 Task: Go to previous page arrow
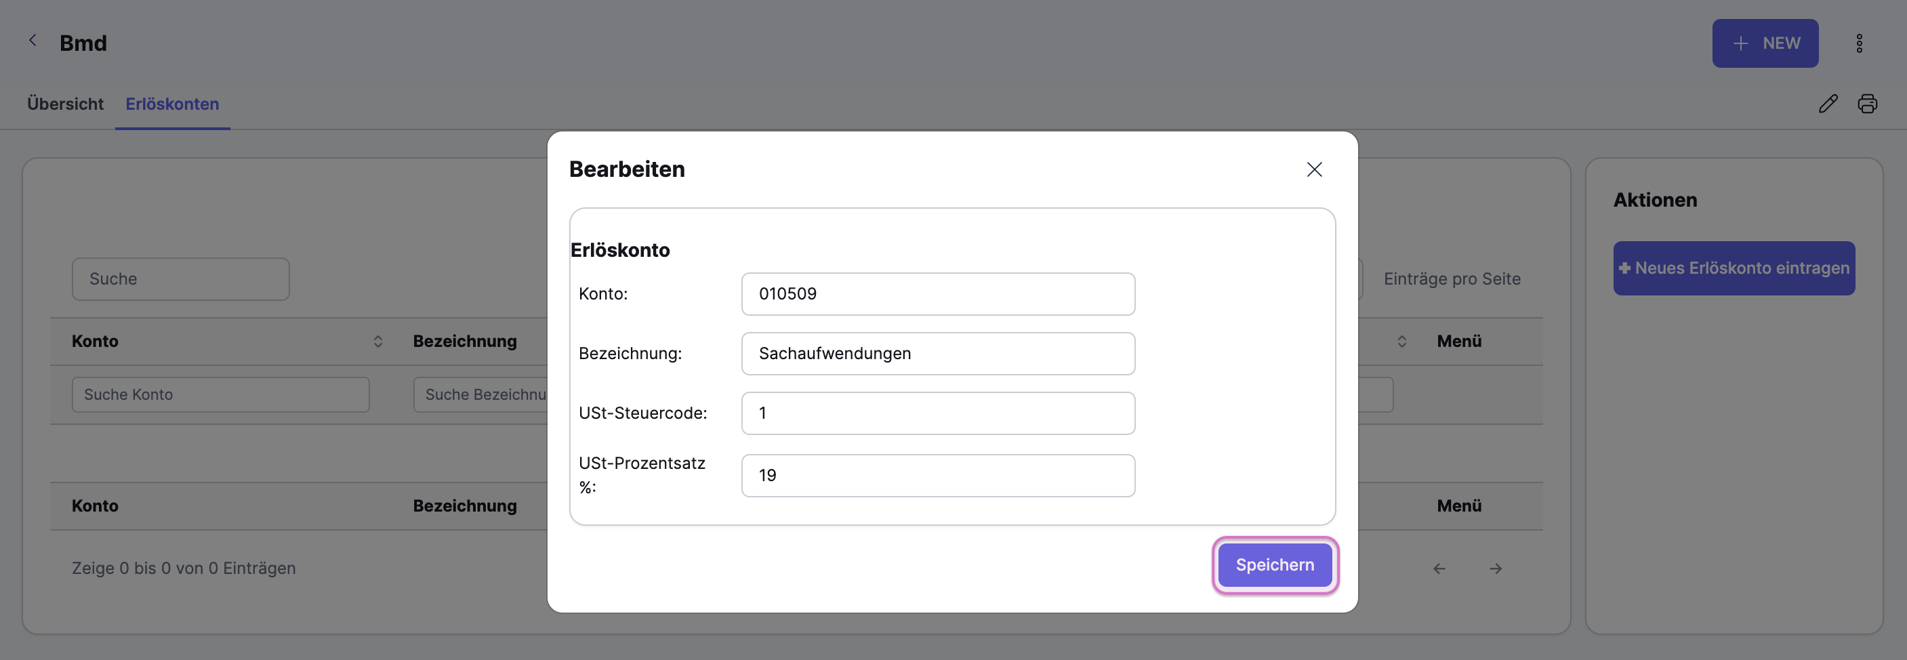pyautogui.click(x=1439, y=569)
